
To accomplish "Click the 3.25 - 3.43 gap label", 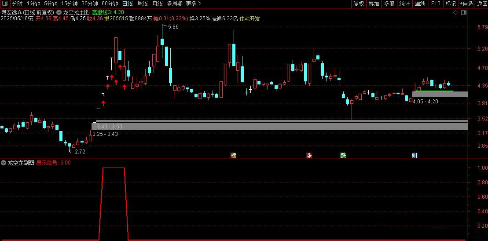I will coord(105,134).
